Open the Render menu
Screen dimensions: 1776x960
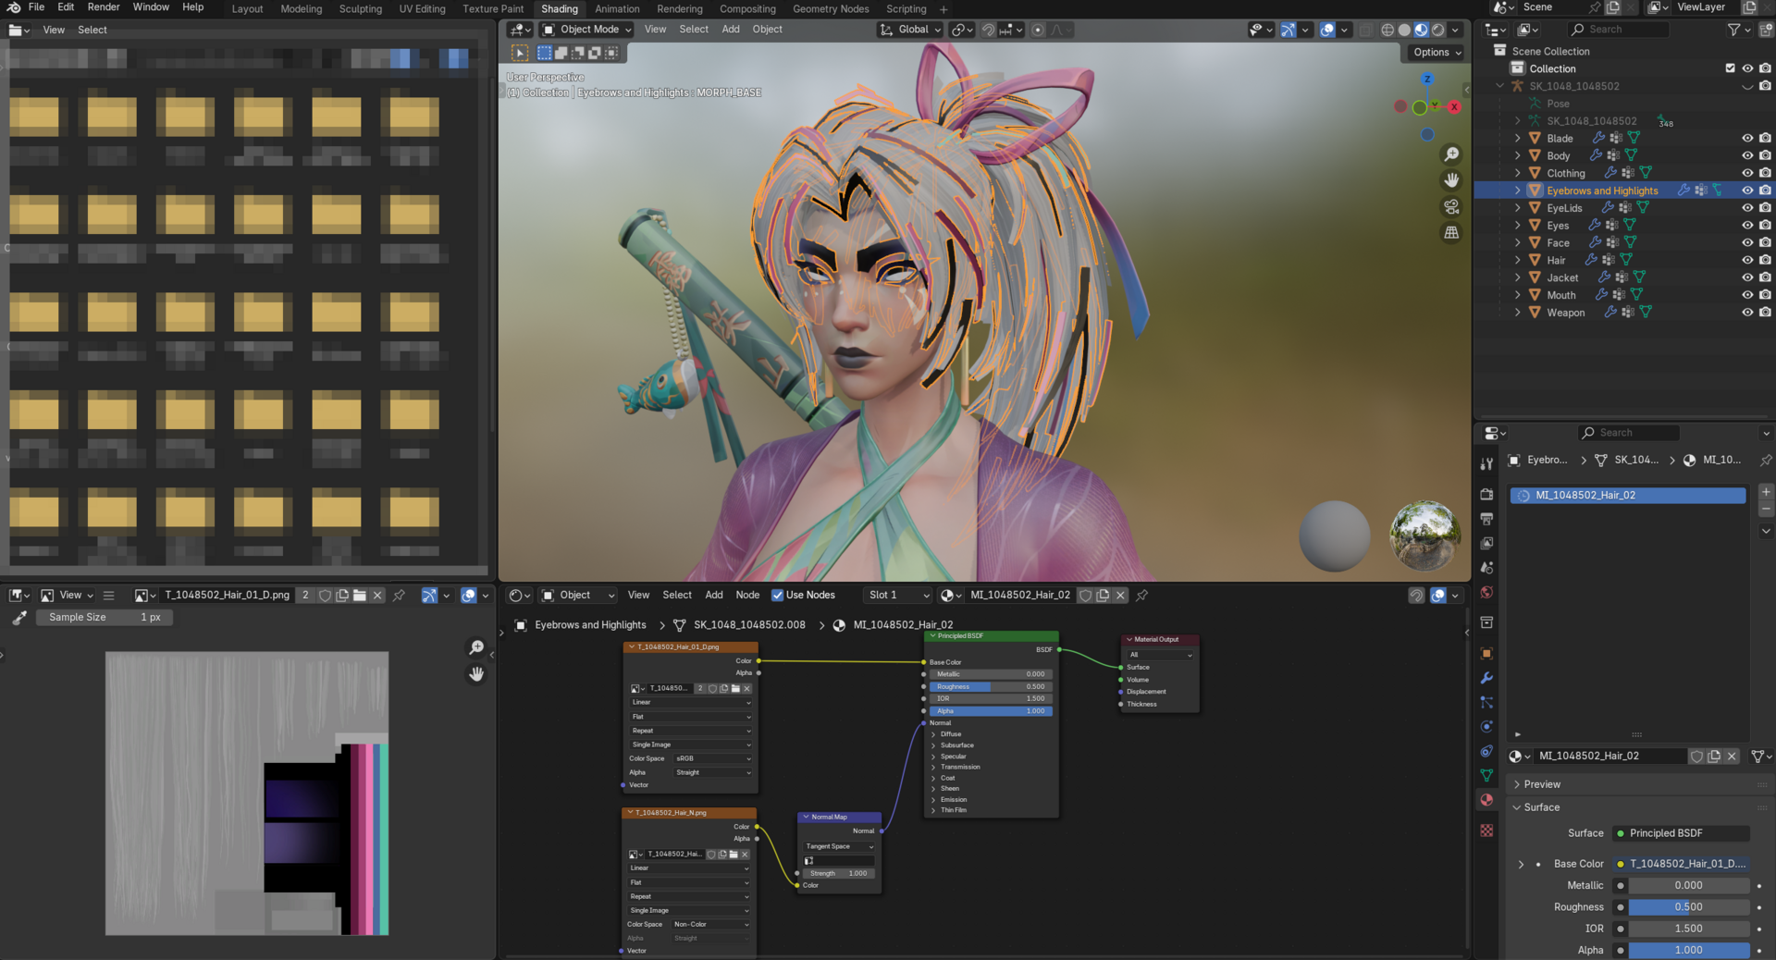coord(104,7)
